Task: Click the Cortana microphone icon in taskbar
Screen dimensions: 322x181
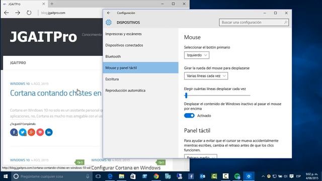Action: [88, 176]
